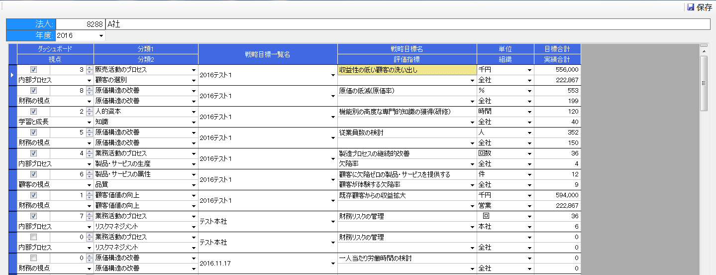This screenshot has width=716, height=275.
Task: Enable the dashboard checkbox in the 2016.11.17 row
Action: click(33, 258)
